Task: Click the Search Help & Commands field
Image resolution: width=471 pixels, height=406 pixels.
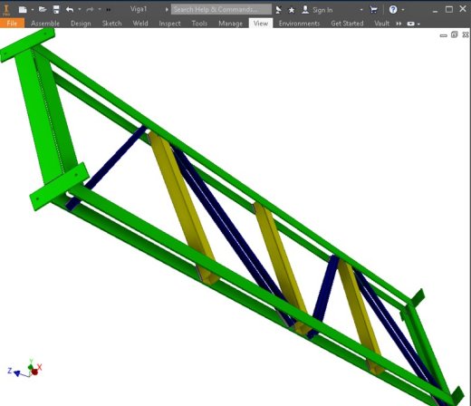Action: [221, 9]
